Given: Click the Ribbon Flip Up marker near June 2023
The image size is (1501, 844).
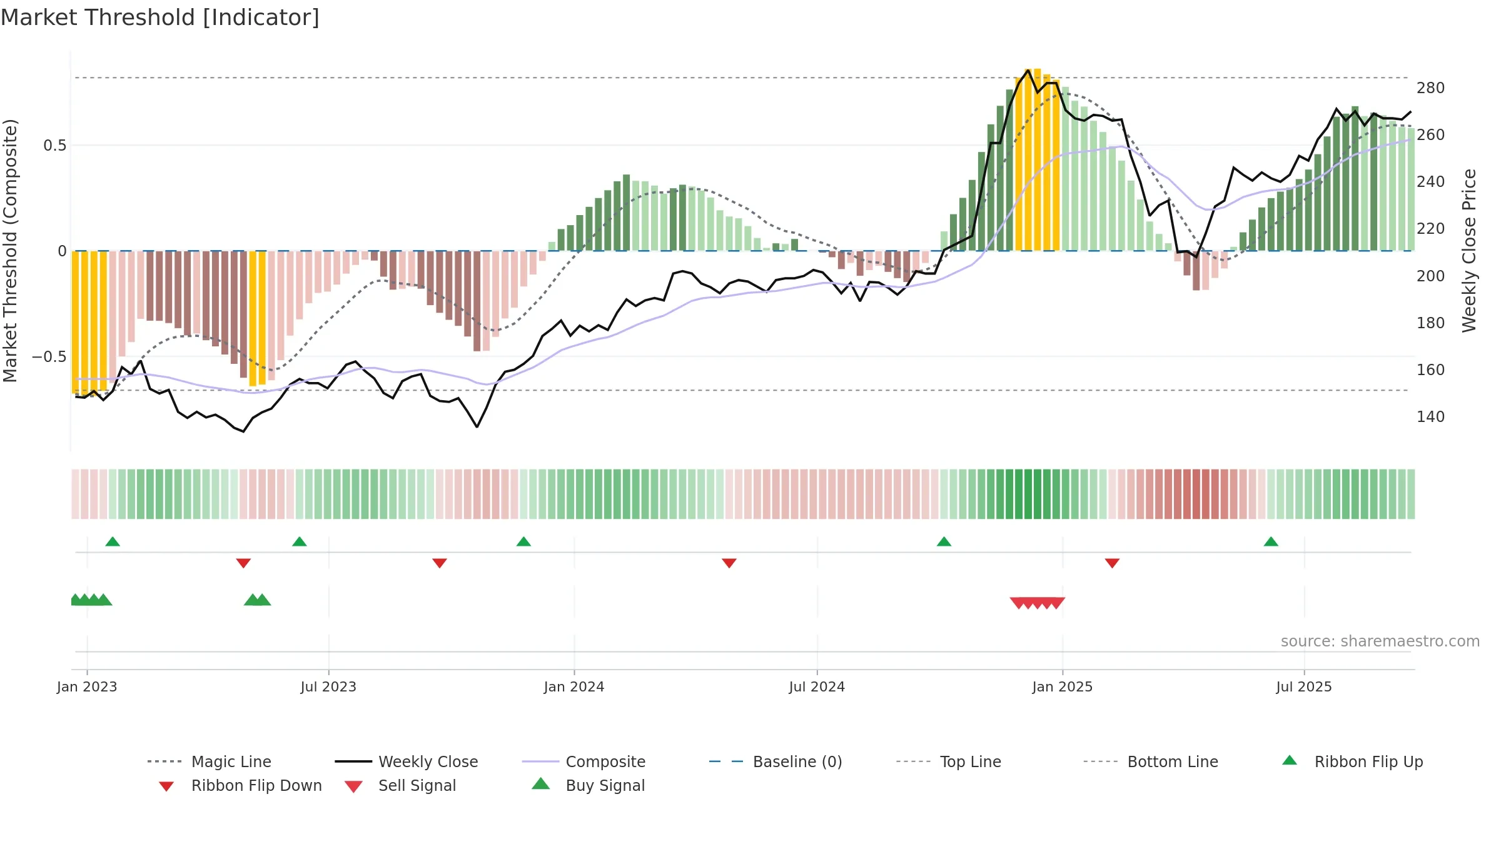Looking at the screenshot, I should tap(300, 541).
